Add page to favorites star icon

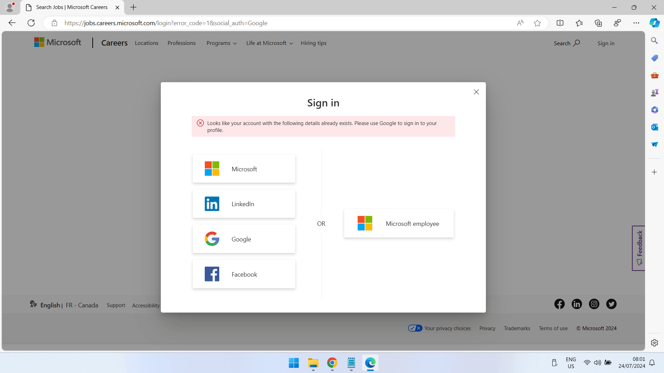[537, 23]
